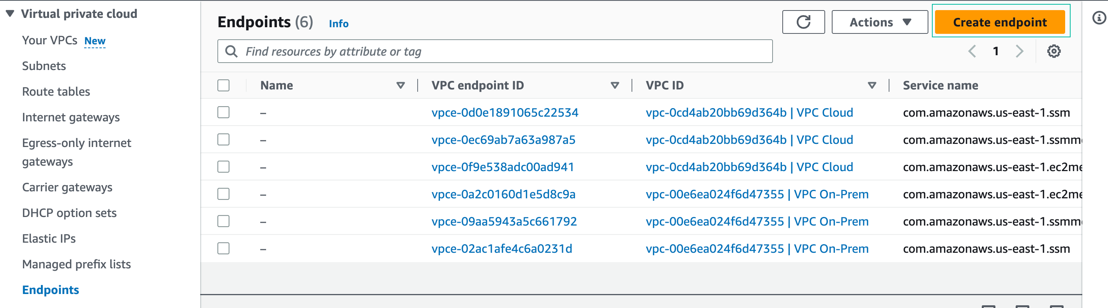This screenshot has width=1108, height=308.
Task: Toggle the select-all endpoints checkbox
Action: (x=223, y=86)
